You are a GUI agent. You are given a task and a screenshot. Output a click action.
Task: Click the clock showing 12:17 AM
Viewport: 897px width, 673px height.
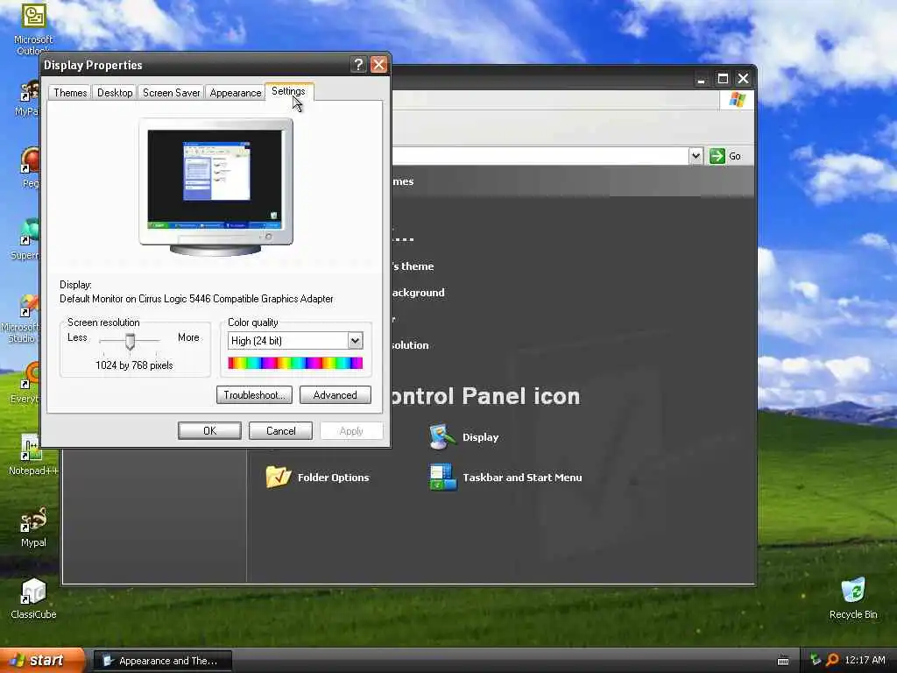(x=865, y=661)
